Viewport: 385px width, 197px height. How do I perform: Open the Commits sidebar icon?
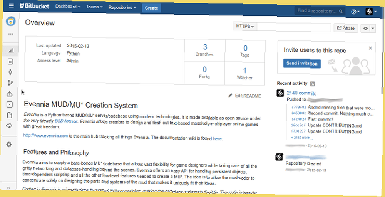click(10, 72)
